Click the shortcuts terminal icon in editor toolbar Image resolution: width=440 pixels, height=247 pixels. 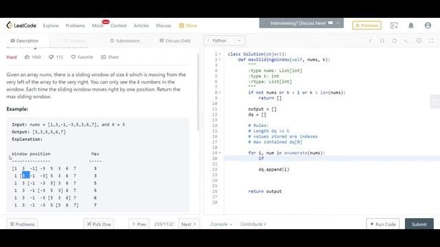[406, 40]
